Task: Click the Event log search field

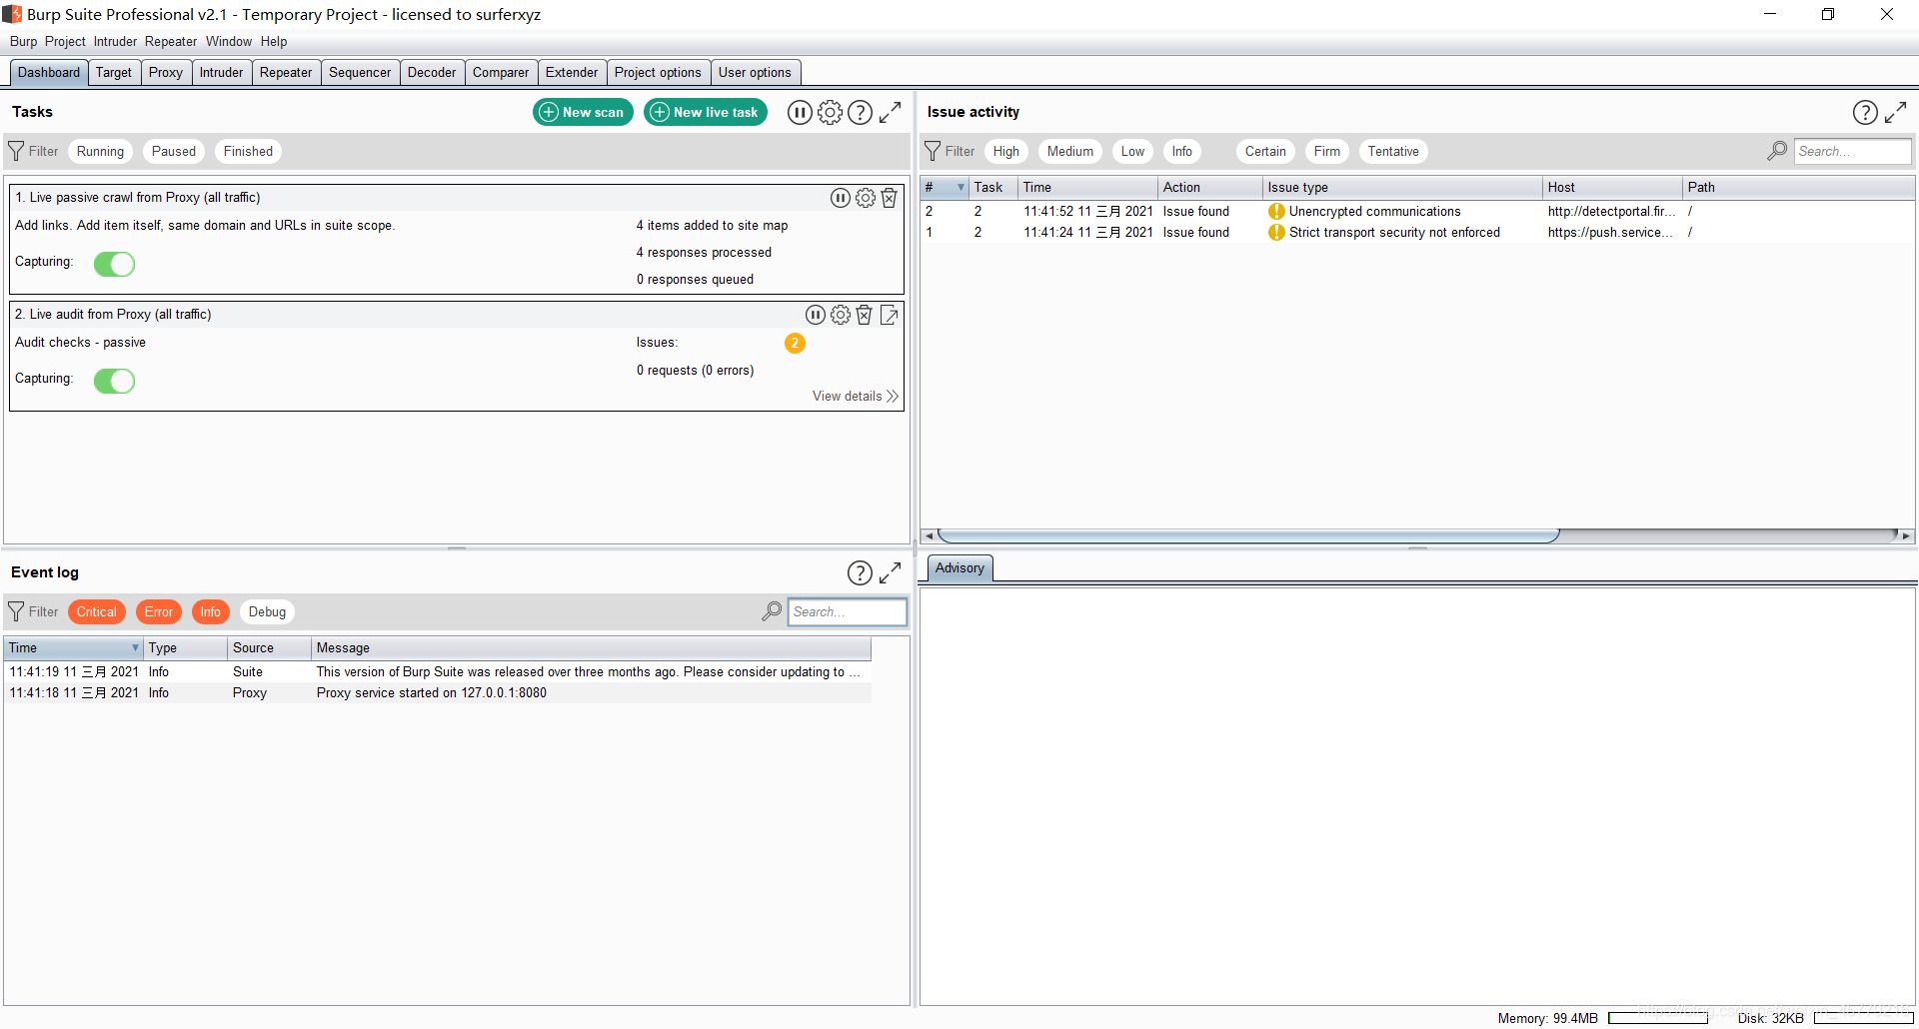Action: [847, 611]
